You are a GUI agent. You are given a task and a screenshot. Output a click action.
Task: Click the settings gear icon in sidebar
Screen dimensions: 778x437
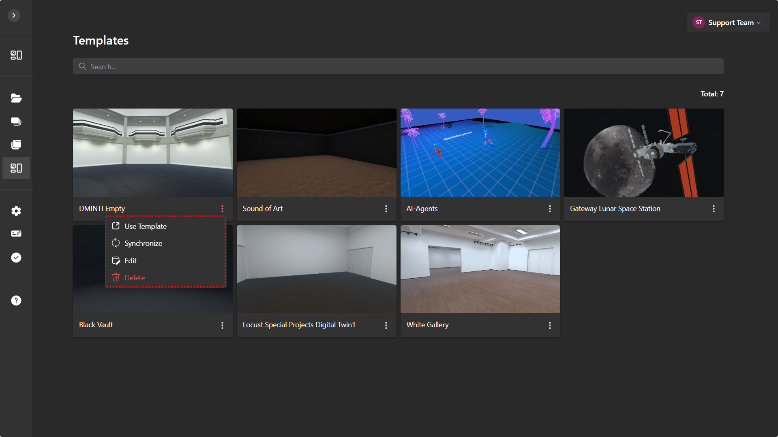tap(16, 211)
